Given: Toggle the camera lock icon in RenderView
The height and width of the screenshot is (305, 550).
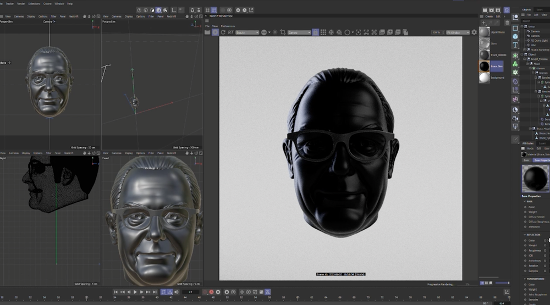Looking at the screenshot, I should pos(315,32).
